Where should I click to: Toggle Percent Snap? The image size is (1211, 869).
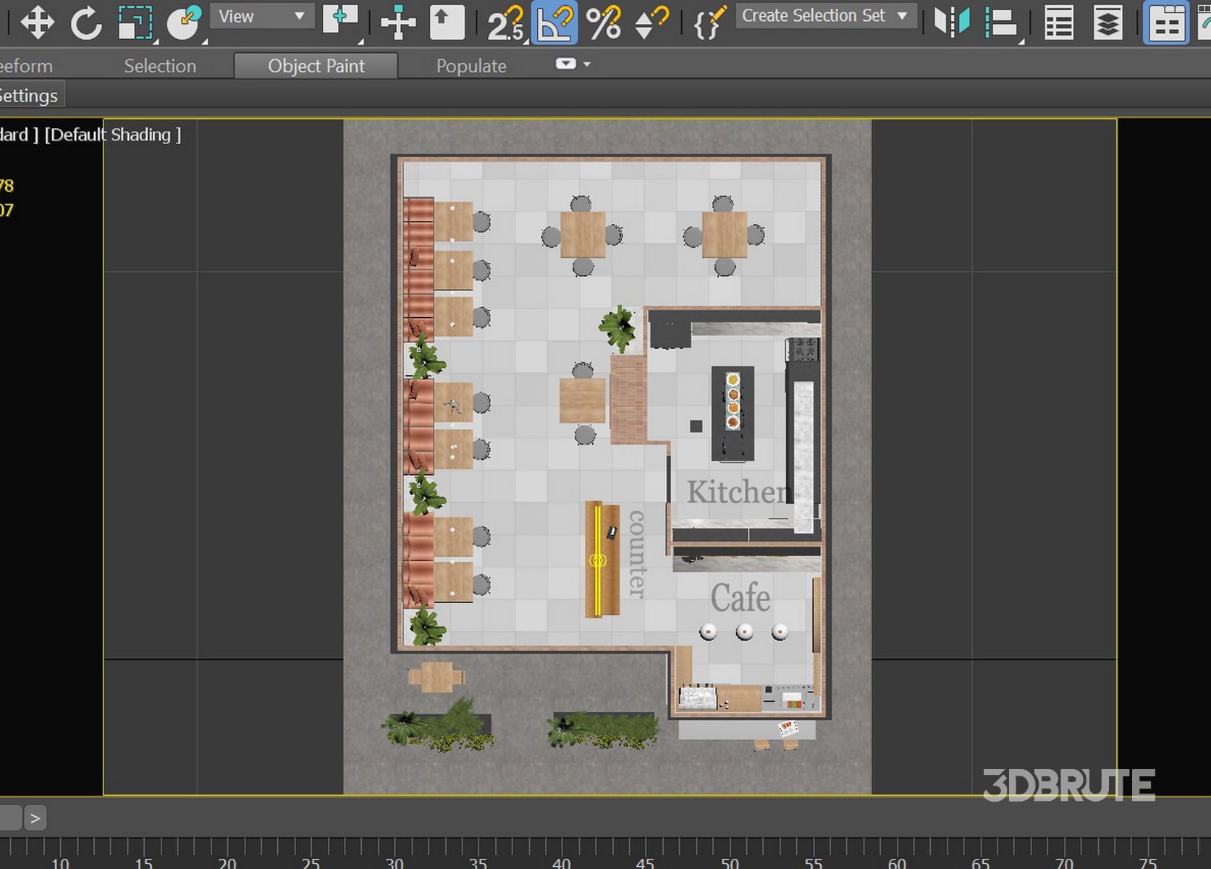(x=603, y=22)
